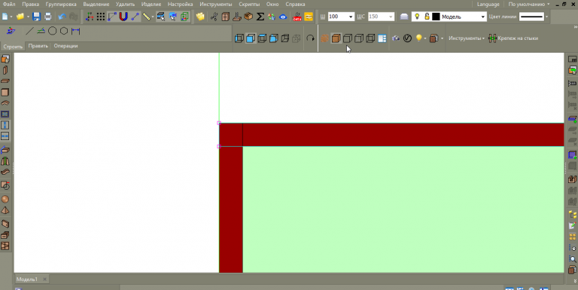Click the Language button
The width and height of the screenshot is (578, 290).
[488, 5]
